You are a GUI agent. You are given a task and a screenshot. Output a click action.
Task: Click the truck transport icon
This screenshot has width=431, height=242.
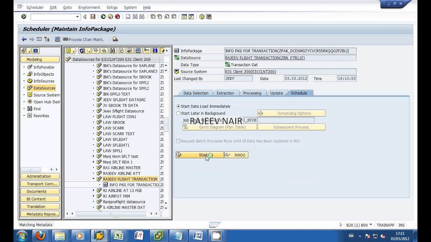(115, 39)
